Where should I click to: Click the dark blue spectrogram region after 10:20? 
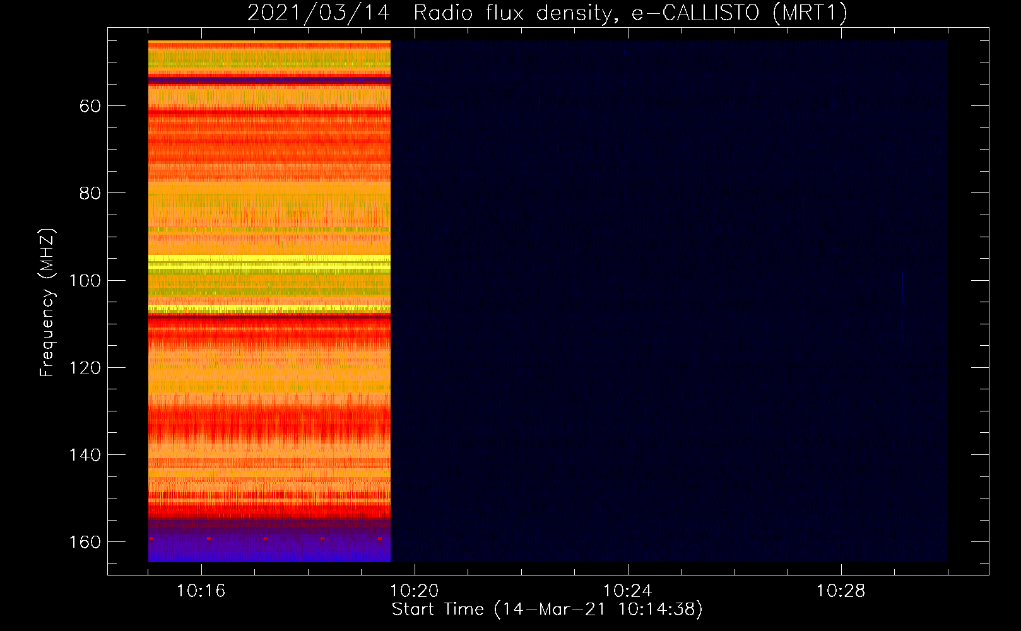pyautogui.click(x=669, y=302)
